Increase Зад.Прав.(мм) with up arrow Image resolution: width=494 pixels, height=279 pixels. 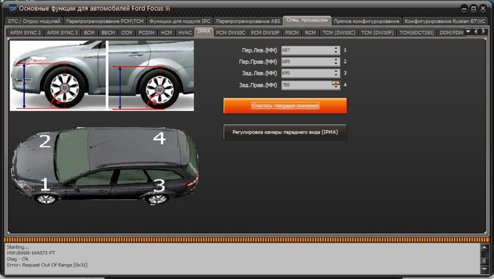click(336, 83)
